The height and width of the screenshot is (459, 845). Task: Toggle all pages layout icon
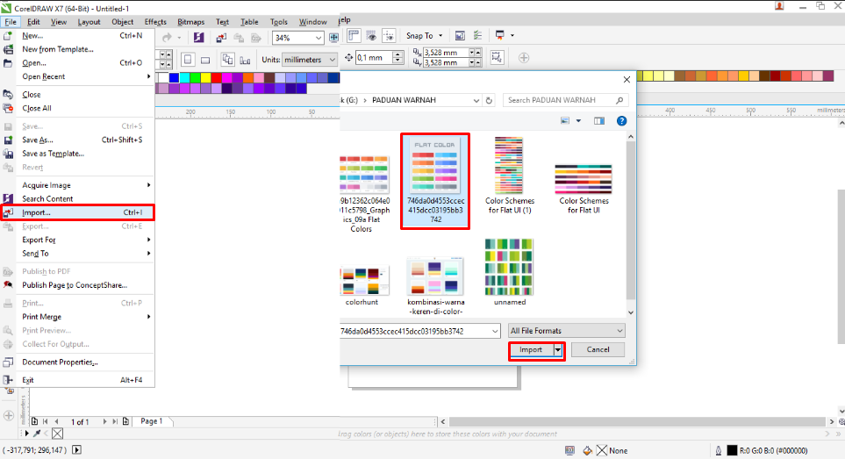pos(227,60)
